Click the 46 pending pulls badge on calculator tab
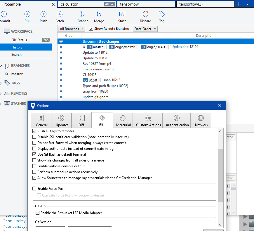The image size is (254, 231). (x=109, y=4)
